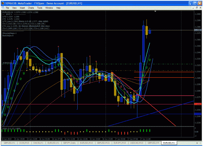Viewport: 203px width, 146px height.
Task: Click the 1.2345 value on price scale
Action: tap(198, 52)
